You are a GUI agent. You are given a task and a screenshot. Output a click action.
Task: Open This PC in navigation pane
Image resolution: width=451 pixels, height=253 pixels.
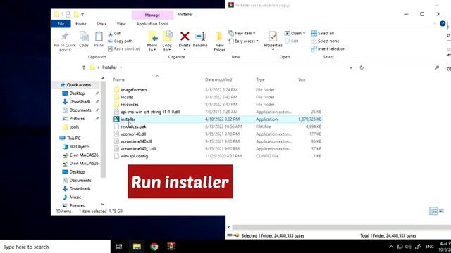70,138
